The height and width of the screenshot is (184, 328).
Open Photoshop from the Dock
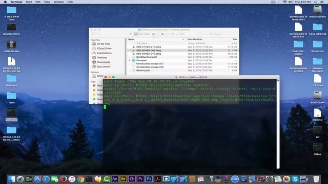(149, 179)
